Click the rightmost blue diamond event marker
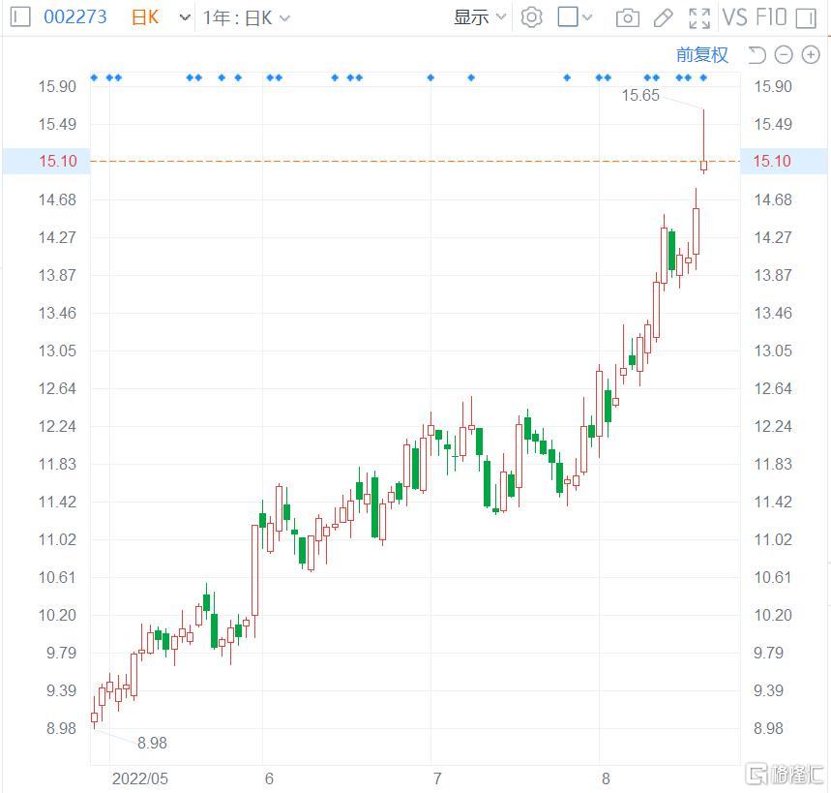Screen dimensions: 831x793 (x=703, y=77)
